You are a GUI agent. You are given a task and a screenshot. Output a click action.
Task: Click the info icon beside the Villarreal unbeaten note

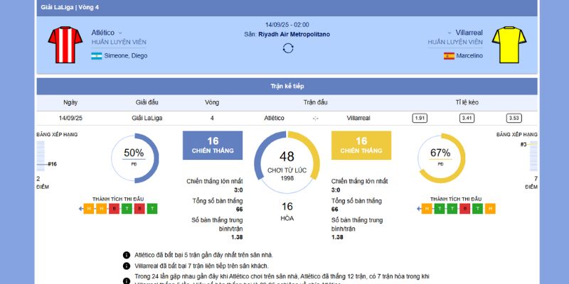127,265
